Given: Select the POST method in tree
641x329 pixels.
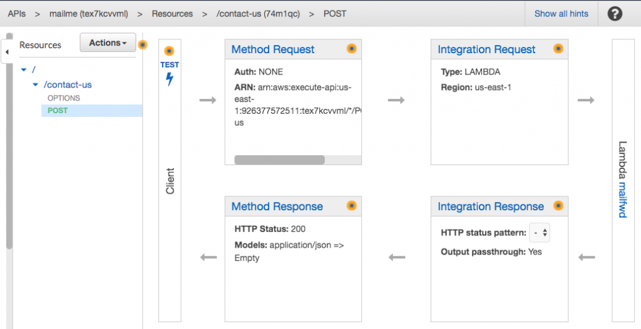Looking at the screenshot, I should (x=58, y=111).
